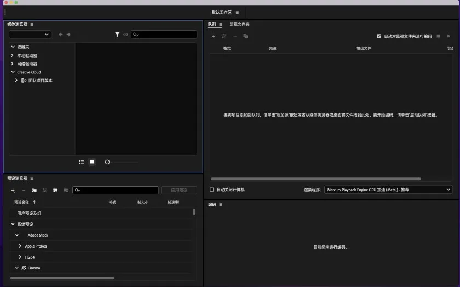
Task: Expand the 本地驱动器 tree item
Action: pyautogui.click(x=13, y=55)
